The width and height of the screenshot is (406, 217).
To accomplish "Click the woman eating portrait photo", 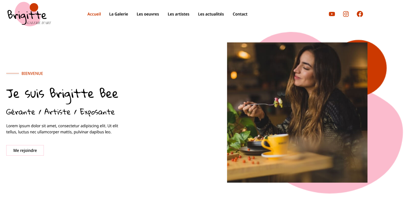I will [x=297, y=113].
